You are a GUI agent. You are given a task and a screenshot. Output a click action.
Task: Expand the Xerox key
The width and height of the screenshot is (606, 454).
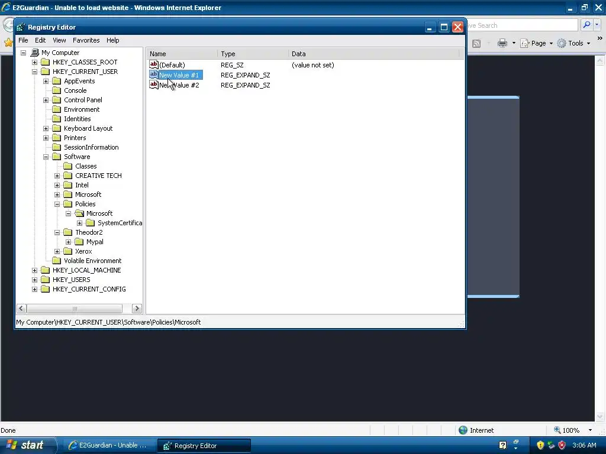coord(57,251)
